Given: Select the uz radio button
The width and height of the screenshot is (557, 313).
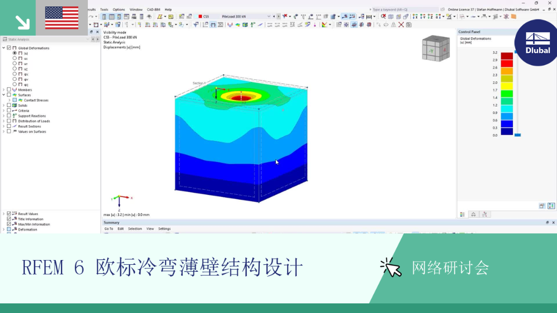Looking at the screenshot, I should (x=14, y=68).
